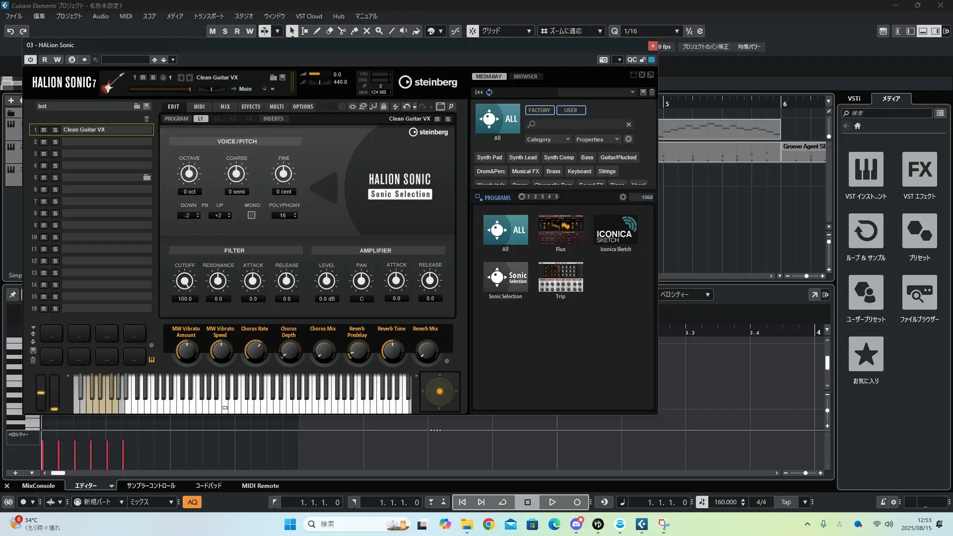Select the Scissors split tool in toolbar
Image resolution: width=953 pixels, height=536 pixels.
(x=342, y=31)
